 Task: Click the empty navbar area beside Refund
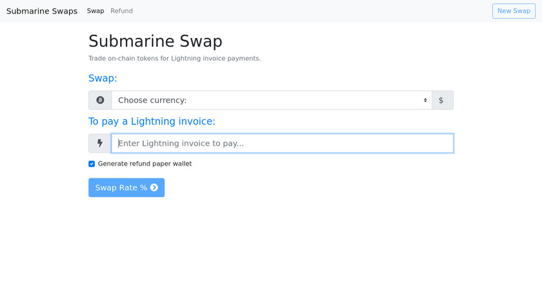[x=310, y=11]
